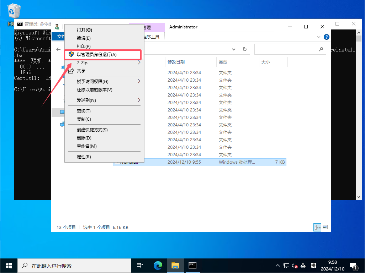
Task: Switch to large icons view icon
Action: coord(325,227)
